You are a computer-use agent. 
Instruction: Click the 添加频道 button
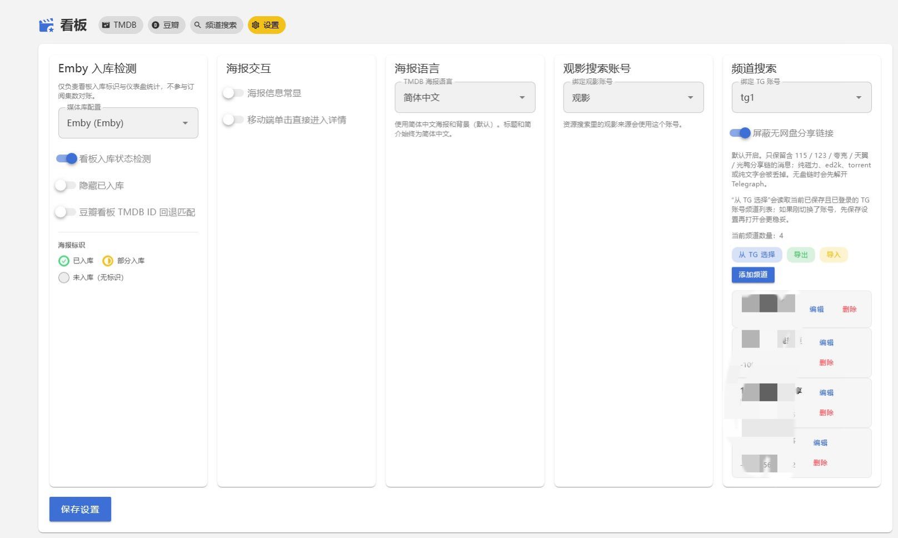pos(753,275)
